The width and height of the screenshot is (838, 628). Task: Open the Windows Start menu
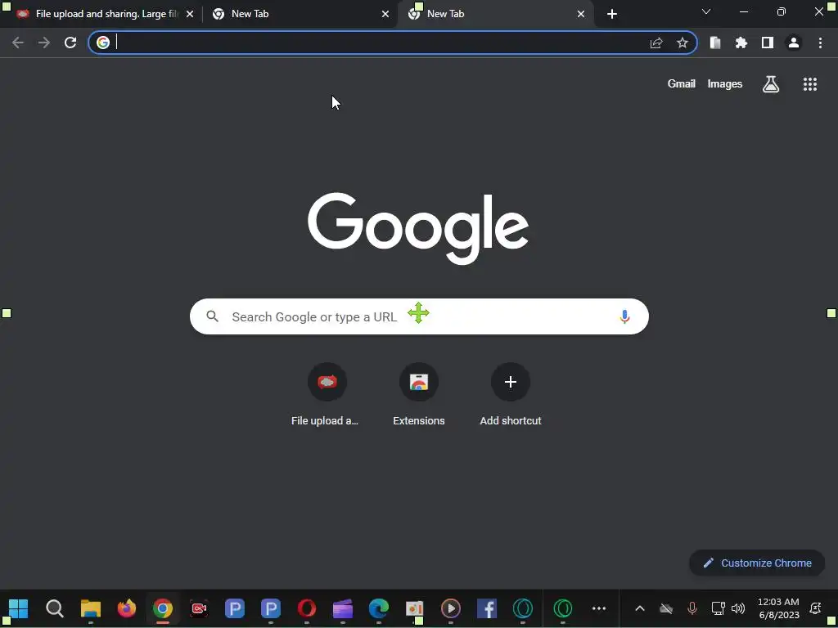(x=18, y=608)
